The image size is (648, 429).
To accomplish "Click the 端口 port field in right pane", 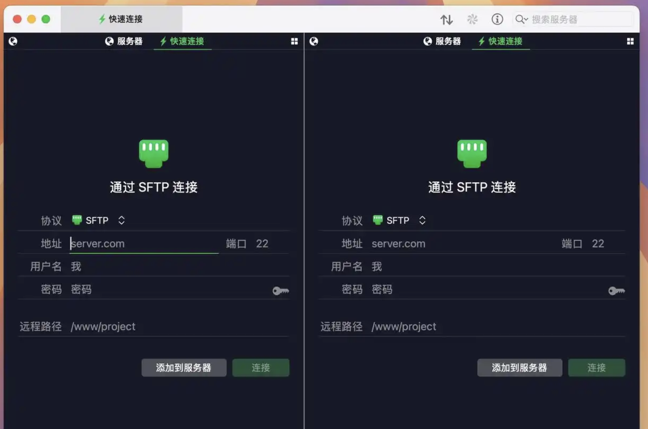I will click(598, 244).
